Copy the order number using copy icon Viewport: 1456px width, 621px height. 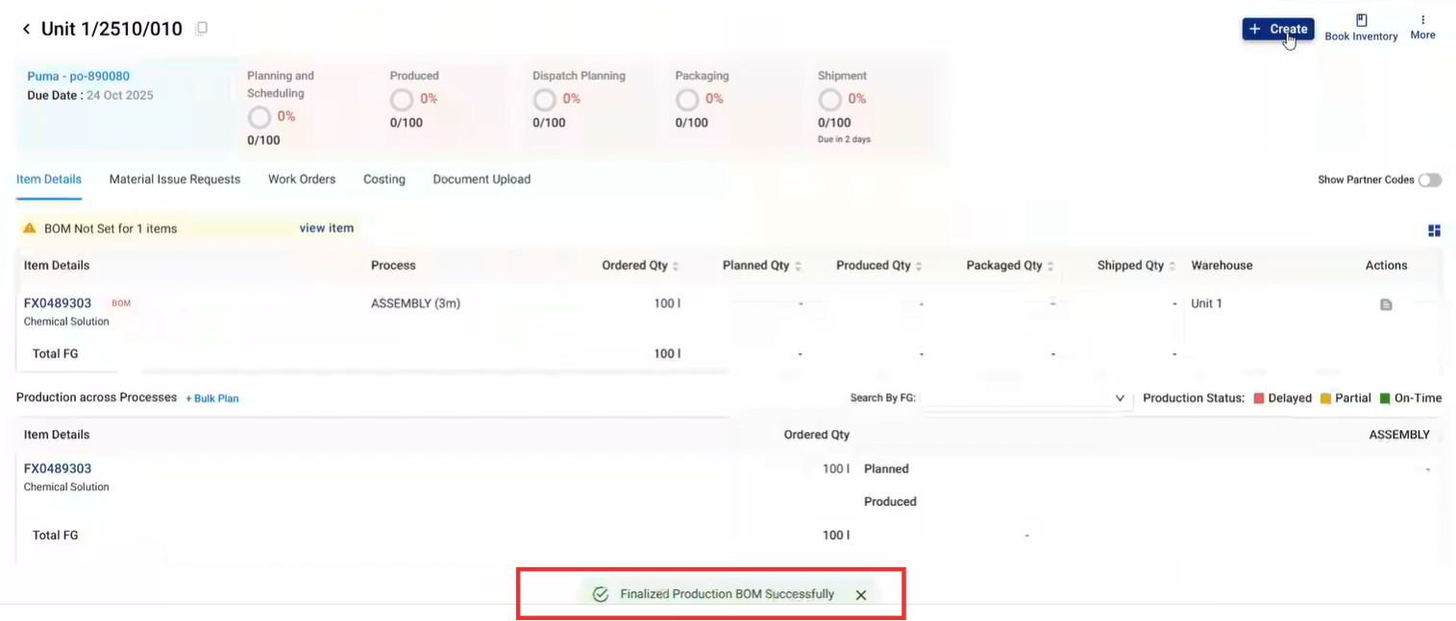coord(201,29)
